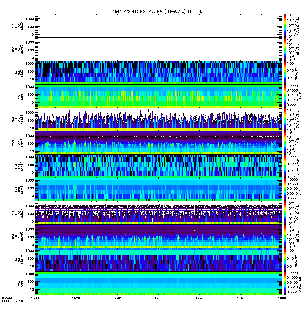Click the 'the fbk scm1' spectrogram panel
Image resolution: width=301 pixels, height=321 pixels.
tap(158, 283)
